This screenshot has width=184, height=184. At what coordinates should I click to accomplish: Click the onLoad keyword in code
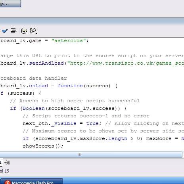(38, 86)
